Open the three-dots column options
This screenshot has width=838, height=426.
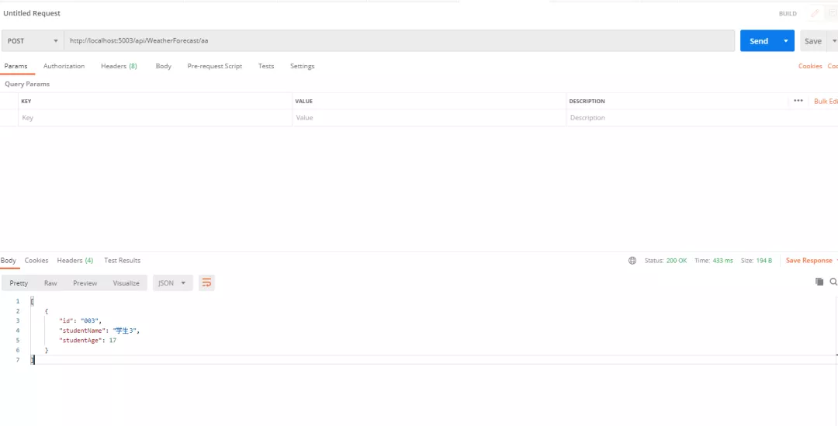pyautogui.click(x=798, y=101)
